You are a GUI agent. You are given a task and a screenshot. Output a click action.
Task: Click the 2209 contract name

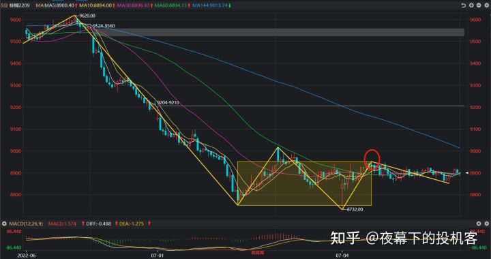pos(19,5)
